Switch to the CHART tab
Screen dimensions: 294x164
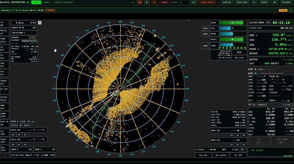coord(47,2)
